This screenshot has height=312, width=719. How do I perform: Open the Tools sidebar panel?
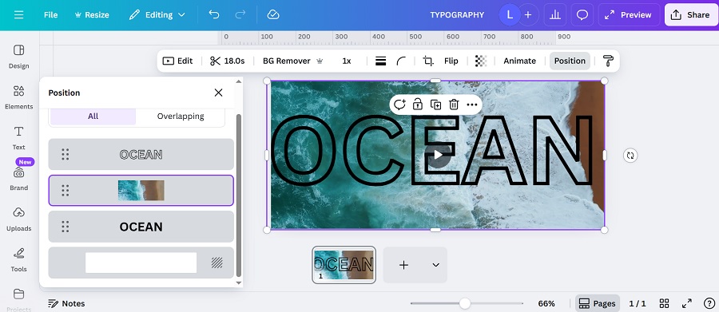tap(19, 259)
